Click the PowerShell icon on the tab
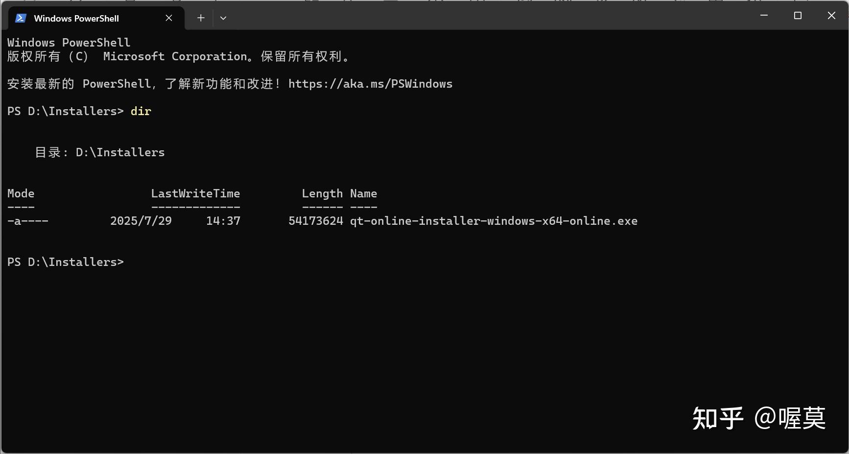The width and height of the screenshot is (849, 454). (x=21, y=18)
